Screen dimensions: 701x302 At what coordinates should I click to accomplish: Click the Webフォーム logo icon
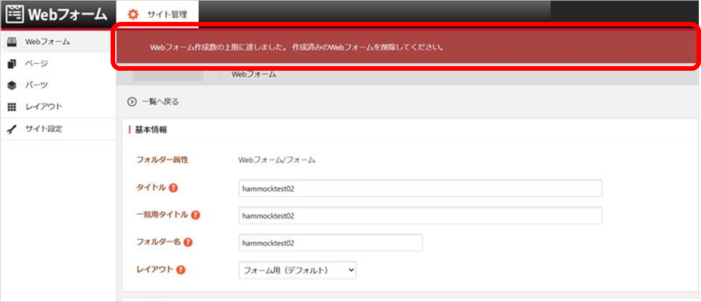14,13
